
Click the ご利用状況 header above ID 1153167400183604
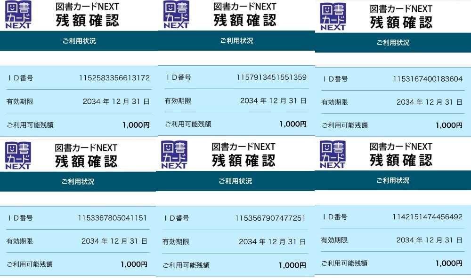393,43
